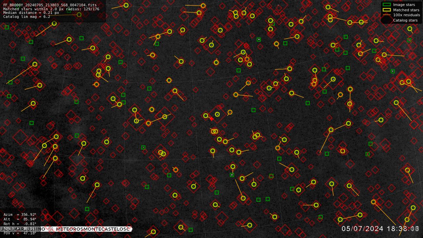Click the Alt = 85.94° readout
The height and width of the screenshot is (238, 423).
pyautogui.click(x=20, y=219)
